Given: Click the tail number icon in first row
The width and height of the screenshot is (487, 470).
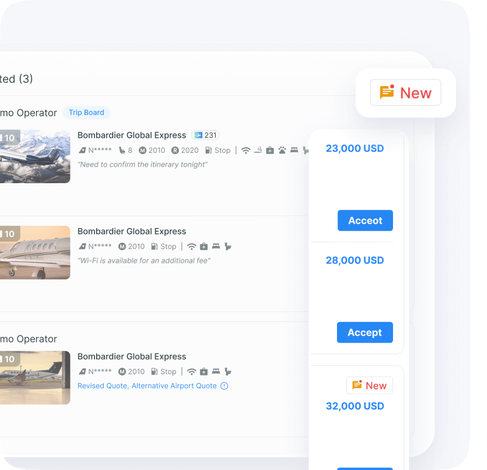Looking at the screenshot, I should point(82,151).
